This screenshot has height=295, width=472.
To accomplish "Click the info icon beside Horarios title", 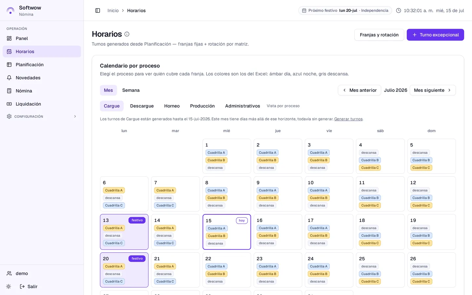I will pyautogui.click(x=127, y=34).
